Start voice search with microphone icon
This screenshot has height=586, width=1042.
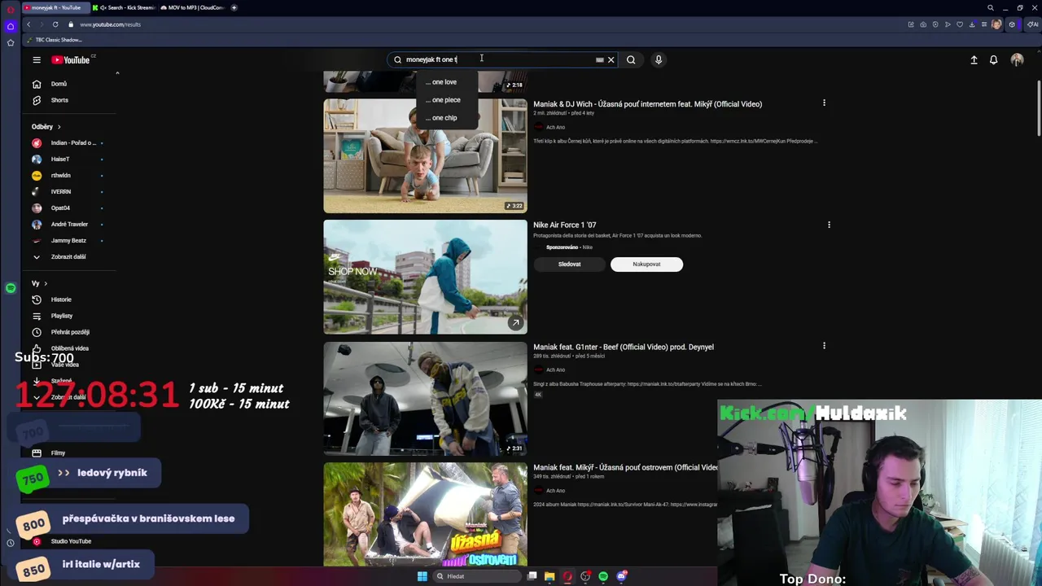click(659, 59)
